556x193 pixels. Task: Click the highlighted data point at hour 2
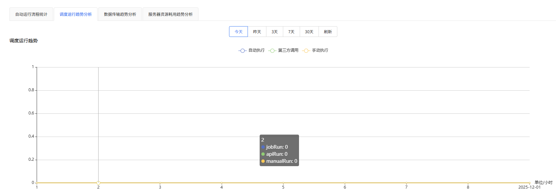[x=98, y=183]
